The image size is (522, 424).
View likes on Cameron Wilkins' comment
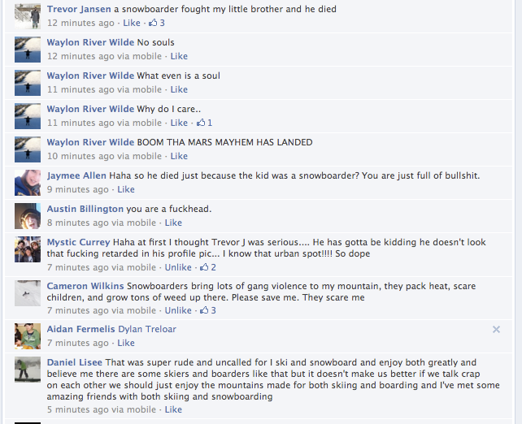pyautogui.click(x=207, y=310)
